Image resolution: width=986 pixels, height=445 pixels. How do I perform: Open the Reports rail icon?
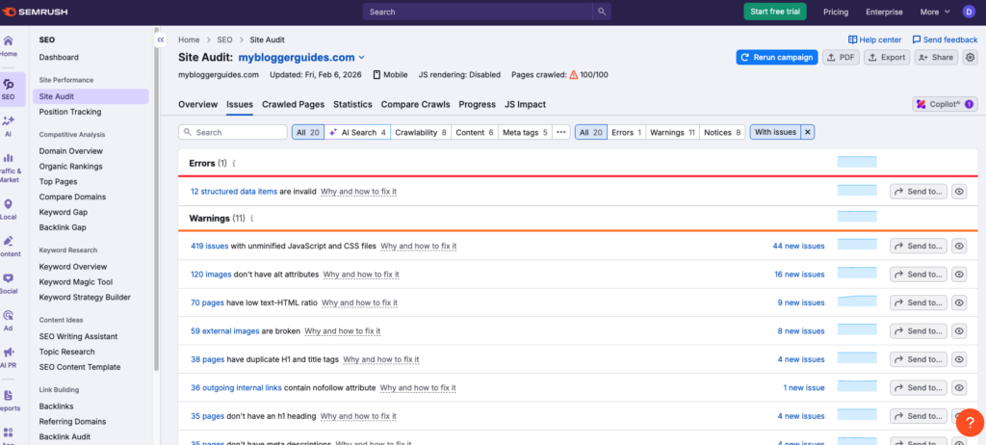point(9,401)
